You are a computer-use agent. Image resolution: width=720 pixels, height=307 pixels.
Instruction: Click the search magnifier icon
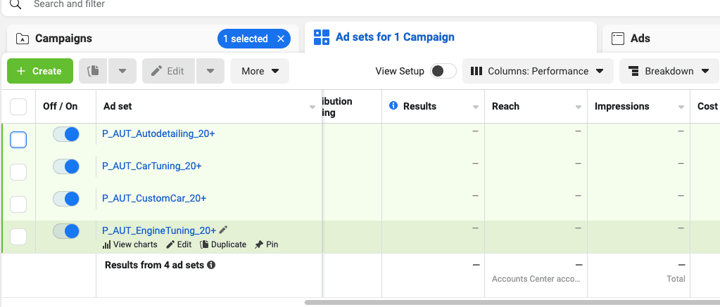point(15,4)
